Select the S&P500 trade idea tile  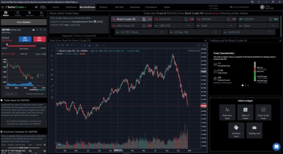coord(216,19)
